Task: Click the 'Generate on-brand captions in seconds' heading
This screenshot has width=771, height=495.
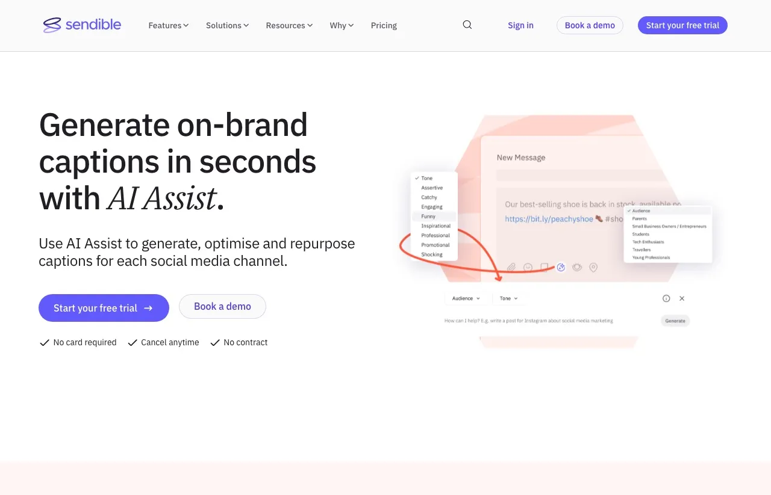Action: pyautogui.click(x=178, y=161)
